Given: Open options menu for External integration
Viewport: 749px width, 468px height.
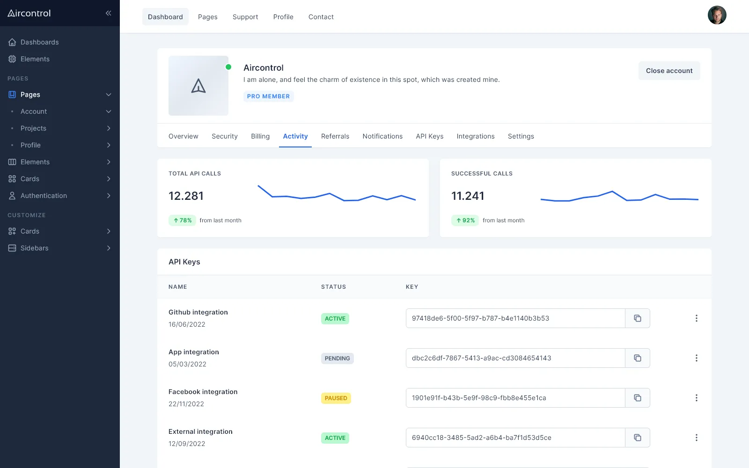Looking at the screenshot, I should pyautogui.click(x=696, y=438).
